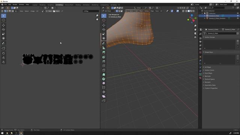The image size is (240, 135).
Task: Open the Render menu
Action: click(15, 4)
